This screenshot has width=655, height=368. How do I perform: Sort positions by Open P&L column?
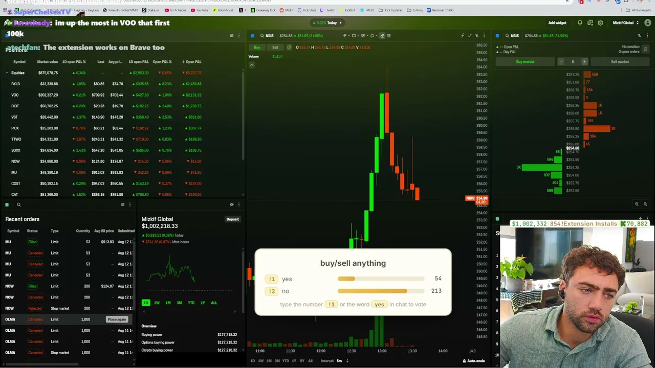point(192,62)
